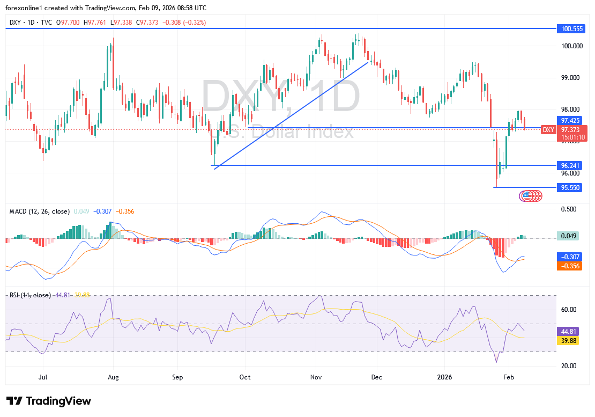The image size is (595, 417).
Task: Click the -0.356 MACD signal value label
Action: click(570, 266)
